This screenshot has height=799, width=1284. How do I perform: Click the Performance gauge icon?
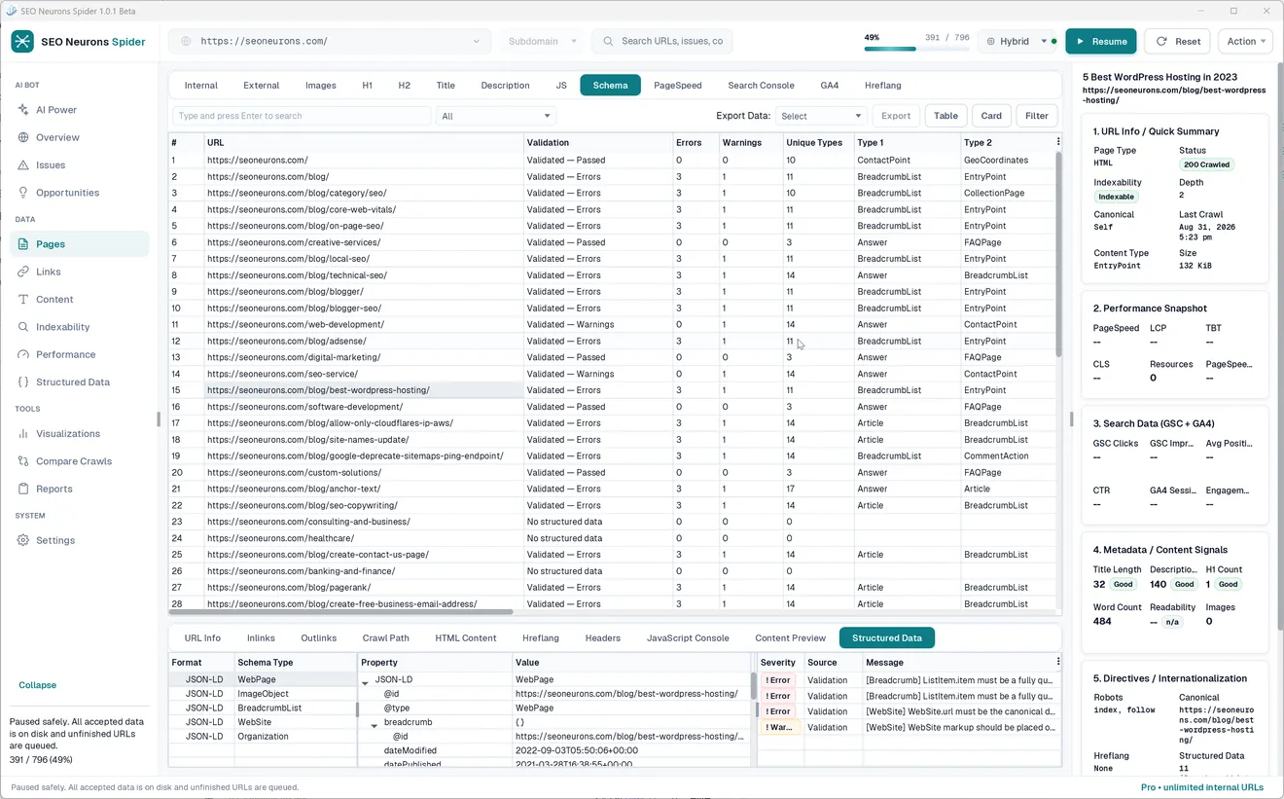(x=23, y=354)
